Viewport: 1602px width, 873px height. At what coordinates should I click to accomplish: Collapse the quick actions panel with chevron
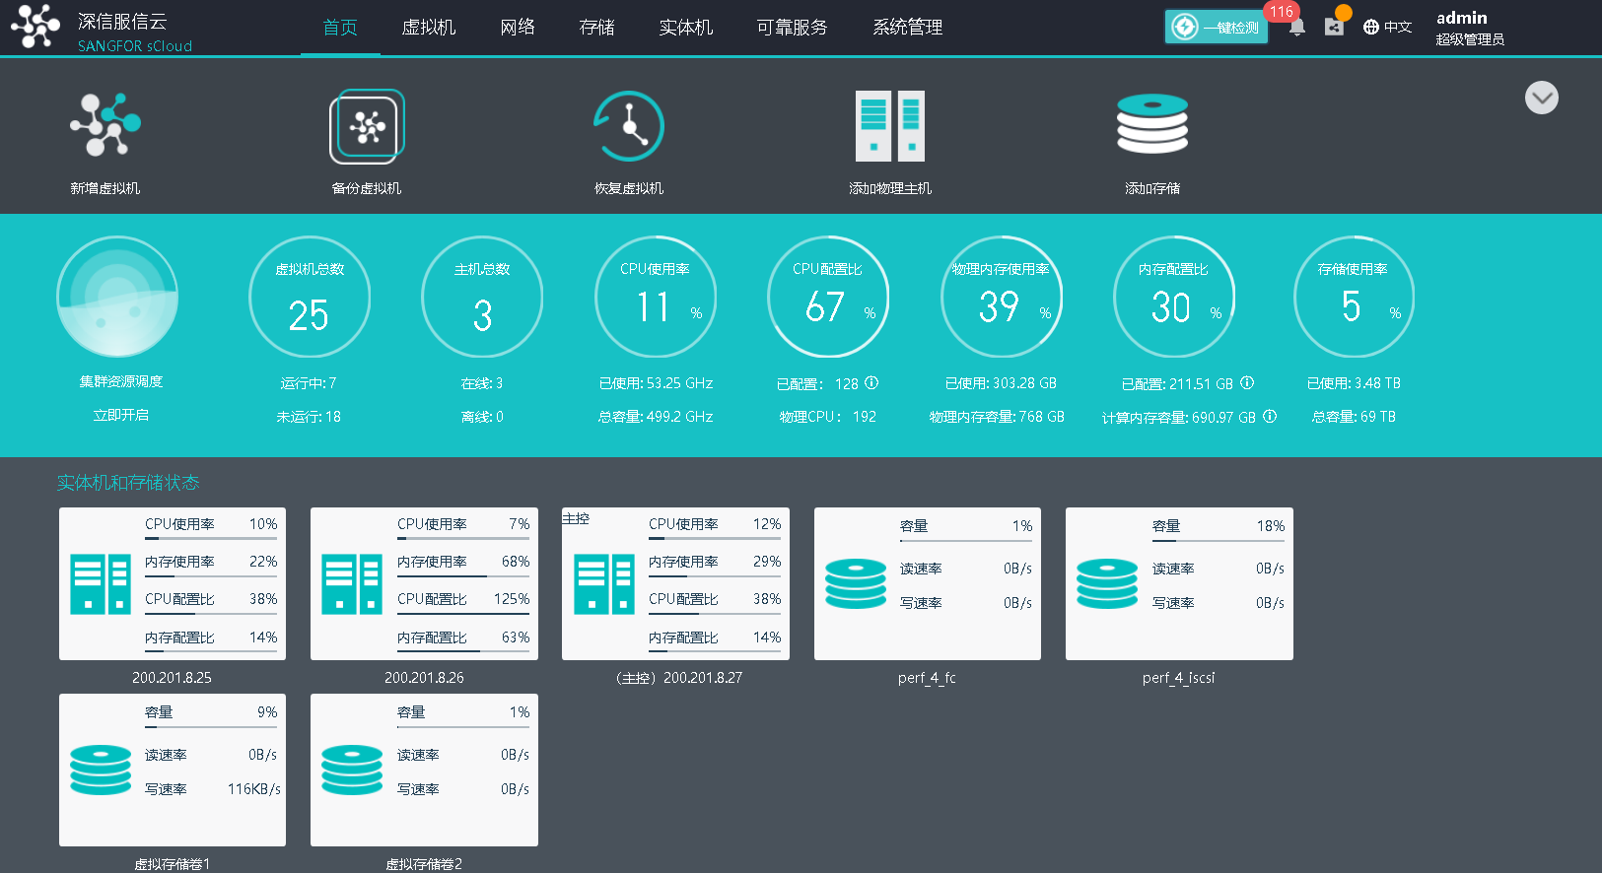pos(1541,98)
